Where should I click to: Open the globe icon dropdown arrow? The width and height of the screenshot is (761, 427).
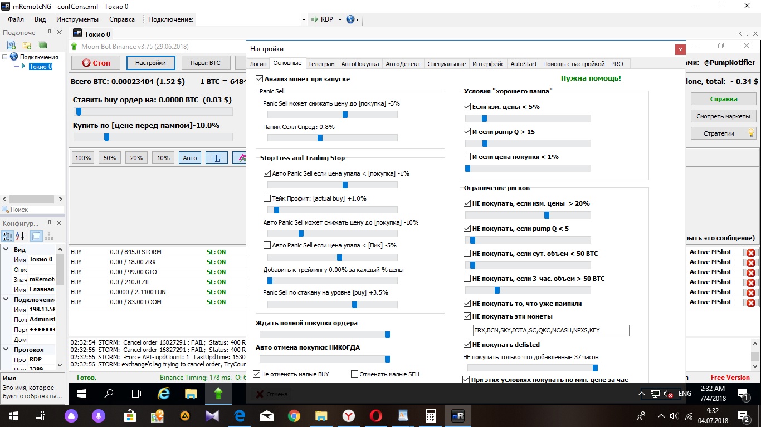pos(358,19)
